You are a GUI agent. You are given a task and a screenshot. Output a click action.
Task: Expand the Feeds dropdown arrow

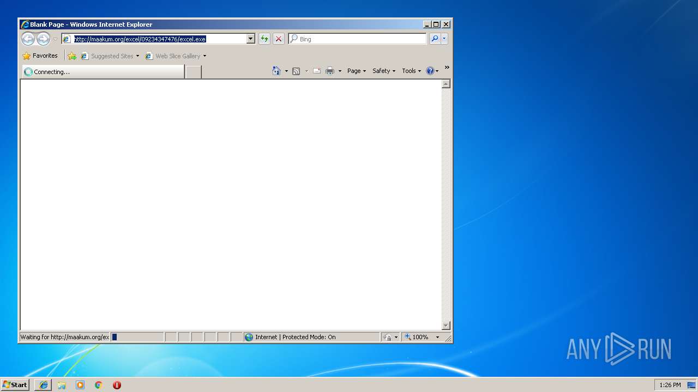pyautogui.click(x=306, y=71)
